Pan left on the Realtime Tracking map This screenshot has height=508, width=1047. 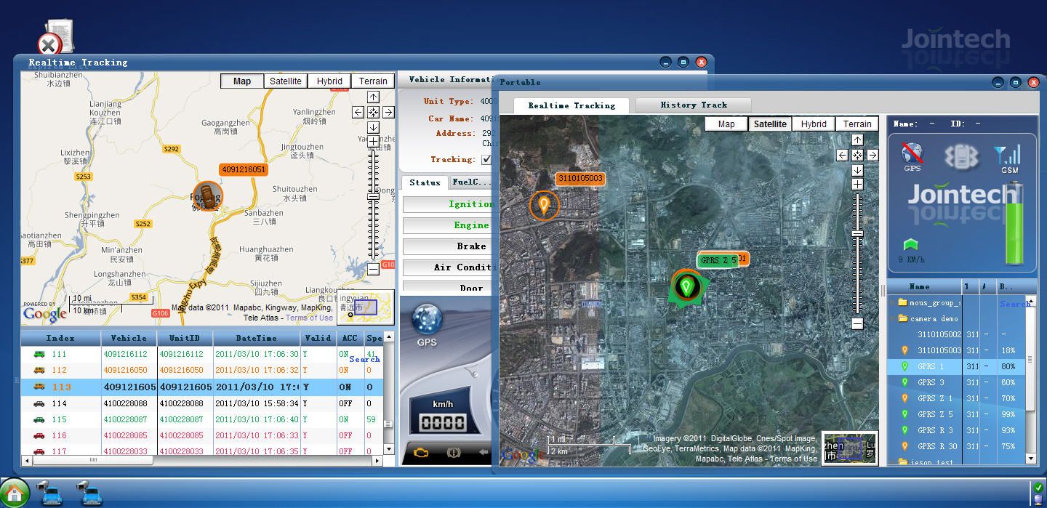pos(358,112)
